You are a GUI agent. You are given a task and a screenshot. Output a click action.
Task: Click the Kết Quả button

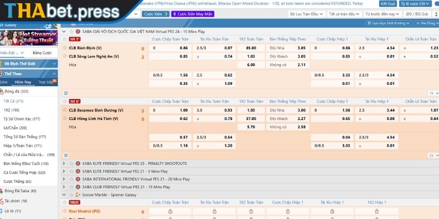388,3
